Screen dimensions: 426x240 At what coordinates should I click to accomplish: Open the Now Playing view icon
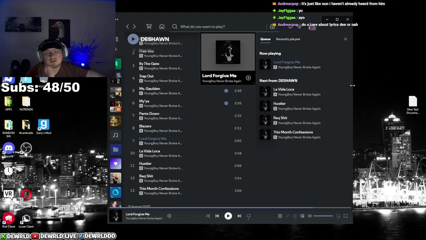coord(280,216)
